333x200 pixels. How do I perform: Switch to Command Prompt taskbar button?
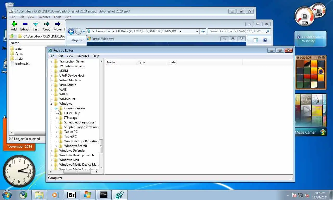pos(104,195)
